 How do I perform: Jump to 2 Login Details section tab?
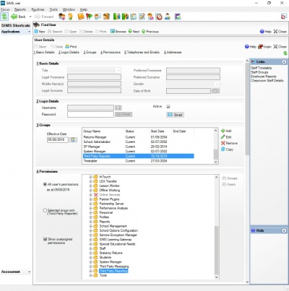pos(69,52)
